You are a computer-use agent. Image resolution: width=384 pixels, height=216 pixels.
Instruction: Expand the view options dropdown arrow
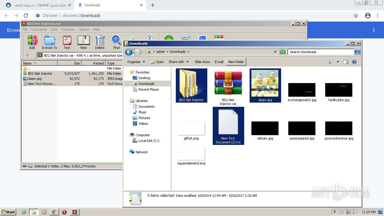click(338, 62)
